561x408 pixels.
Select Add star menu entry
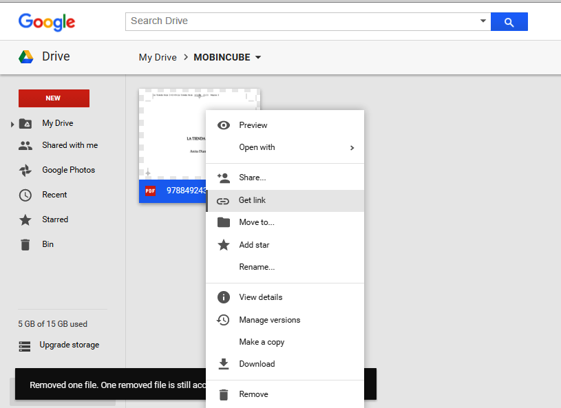(285, 245)
